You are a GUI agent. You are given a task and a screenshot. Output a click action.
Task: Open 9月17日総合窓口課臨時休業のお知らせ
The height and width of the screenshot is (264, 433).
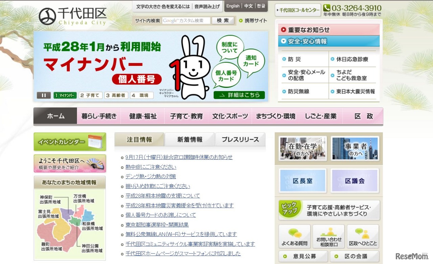point(179,157)
